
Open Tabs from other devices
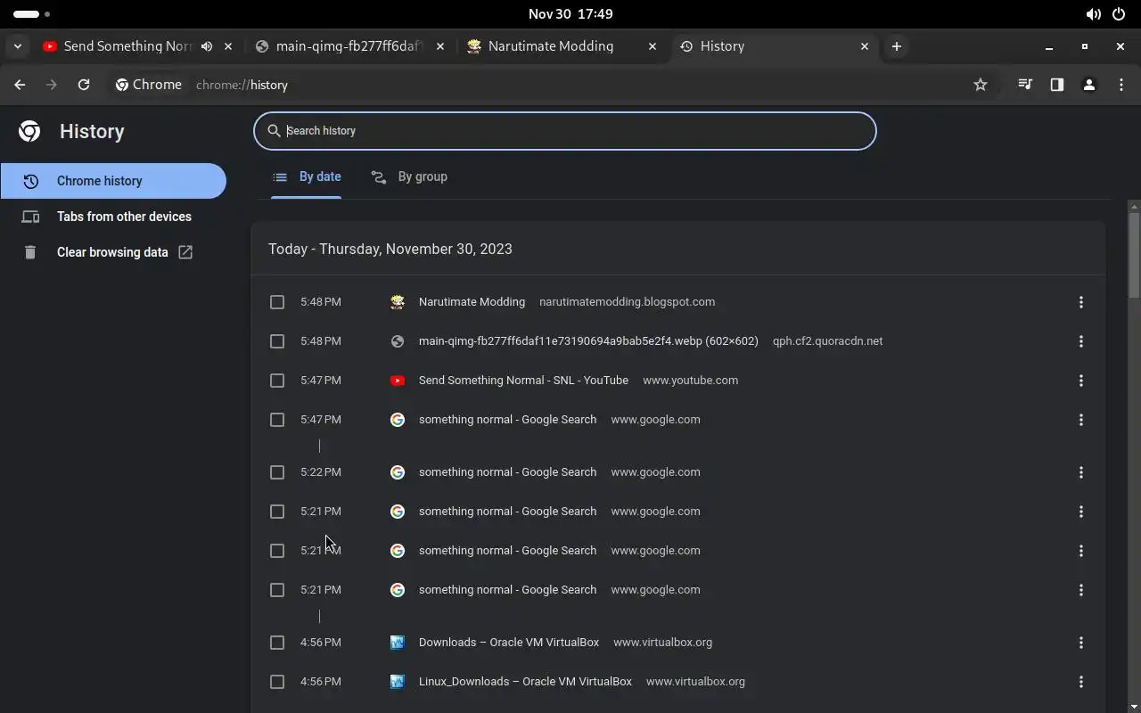point(124,217)
